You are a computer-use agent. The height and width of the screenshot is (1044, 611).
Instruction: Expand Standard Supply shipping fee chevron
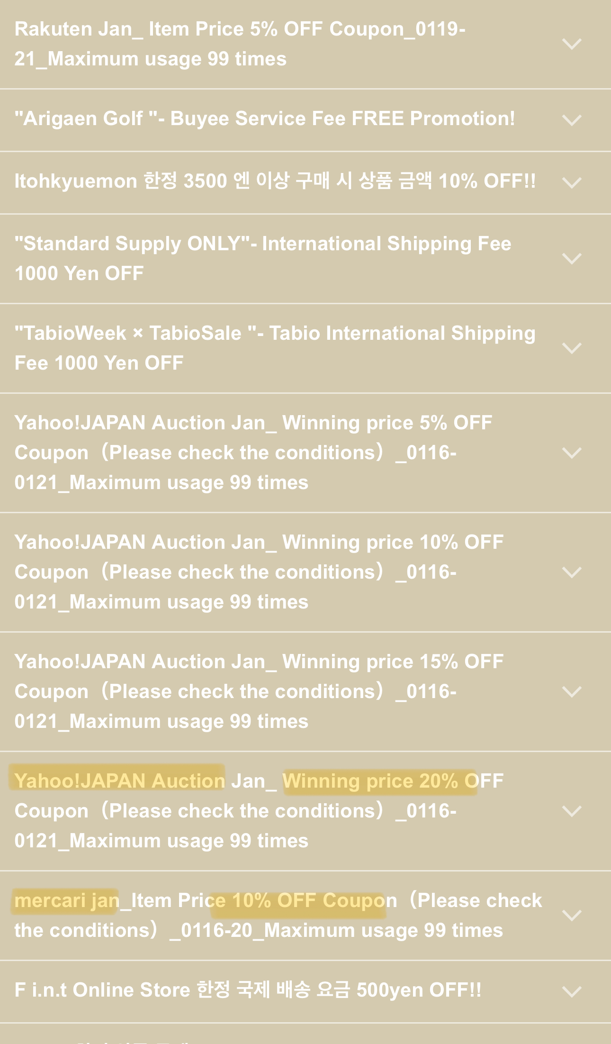(x=572, y=259)
